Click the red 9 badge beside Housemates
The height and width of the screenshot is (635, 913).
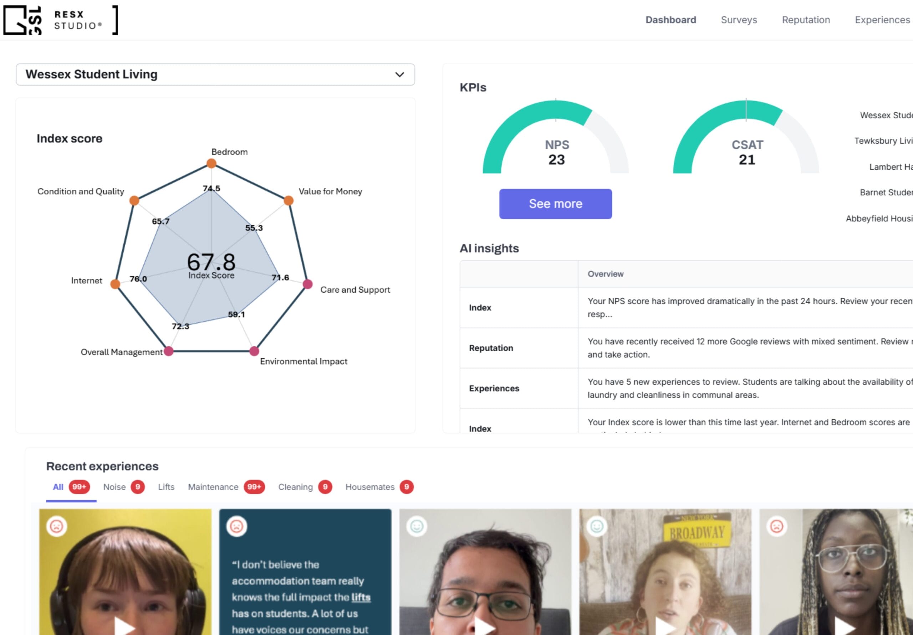(407, 487)
